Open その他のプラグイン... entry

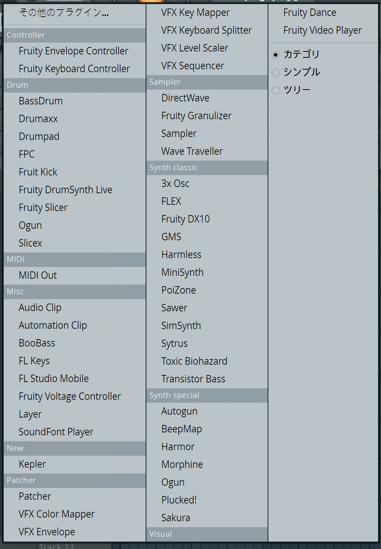pos(63,13)
